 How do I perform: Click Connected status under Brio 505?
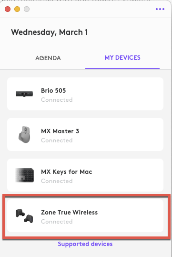[x=57, y=100]
